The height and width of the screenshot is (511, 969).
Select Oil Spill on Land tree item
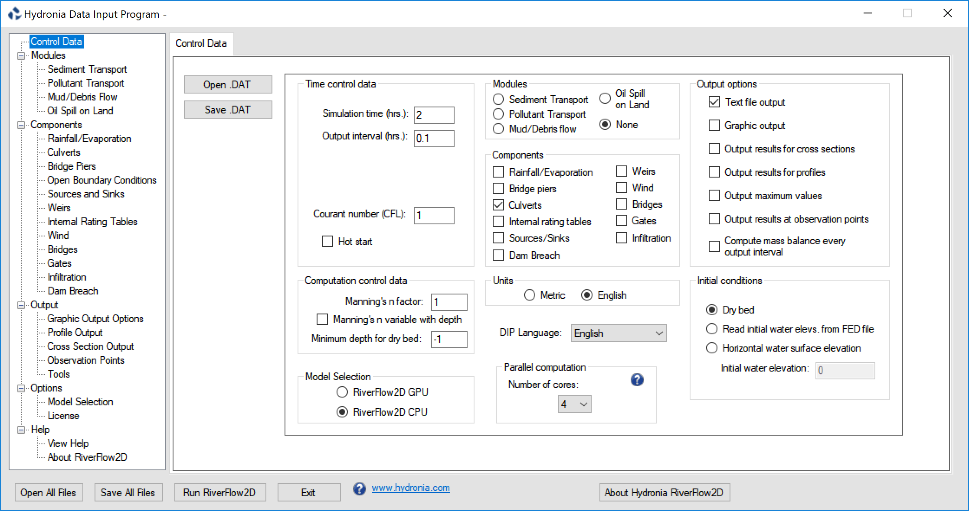(80, 111)
